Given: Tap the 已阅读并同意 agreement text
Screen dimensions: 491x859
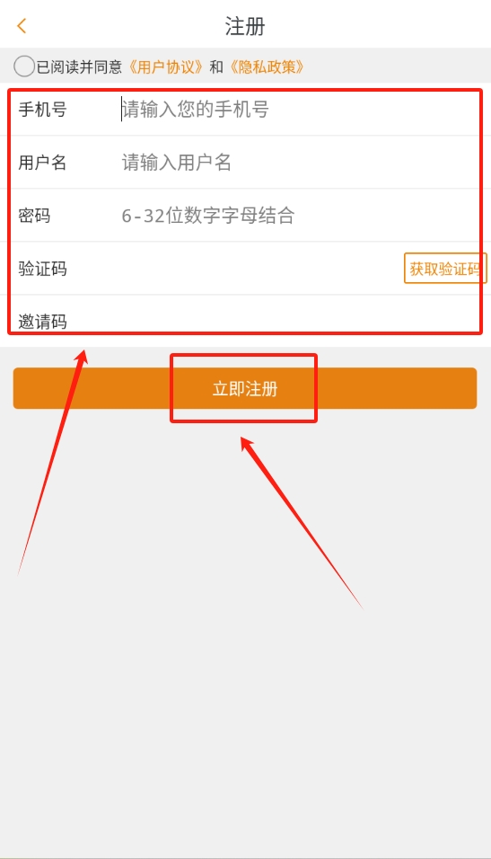Looking at the screenshot, I should (79, 66).
